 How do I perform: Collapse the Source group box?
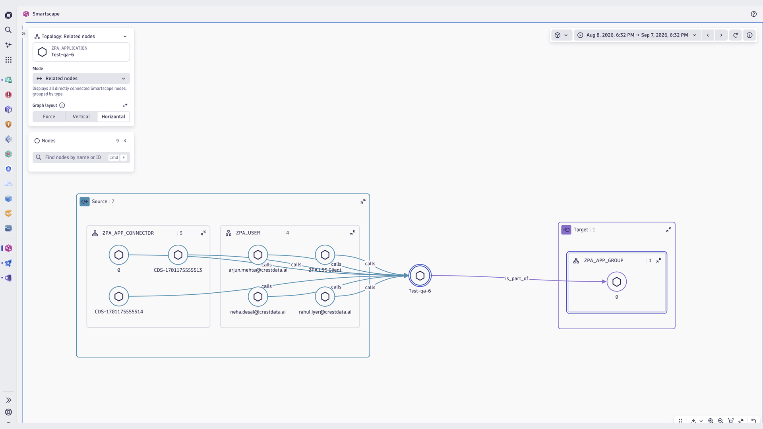pos(363,201)
